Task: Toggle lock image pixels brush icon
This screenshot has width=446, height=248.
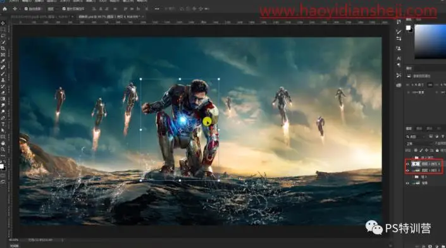Action: (421, 150)
